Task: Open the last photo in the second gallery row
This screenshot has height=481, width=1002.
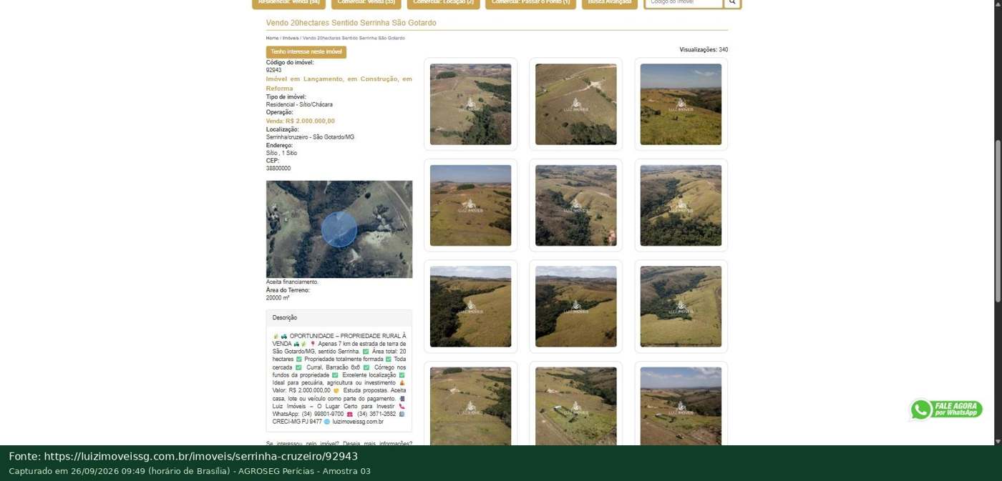Action: pyautogui.click(x=681, y=206)
